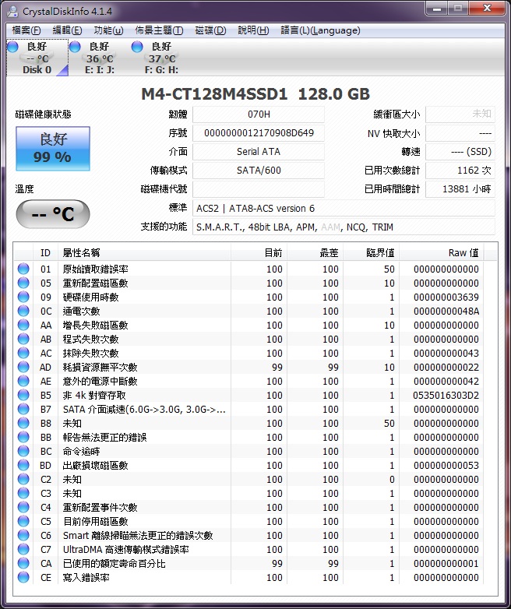Click the 臨界值 column header

(x=371, y=253)
